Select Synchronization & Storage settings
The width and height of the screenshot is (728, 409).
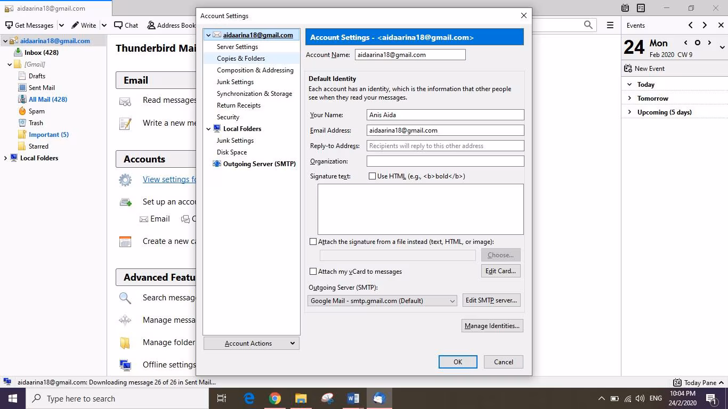pyautogui.click(x=254, y=94)
